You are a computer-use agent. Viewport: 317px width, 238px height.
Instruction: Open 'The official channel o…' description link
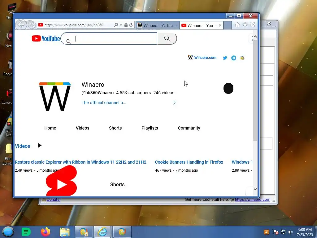[x=104, y=103]
